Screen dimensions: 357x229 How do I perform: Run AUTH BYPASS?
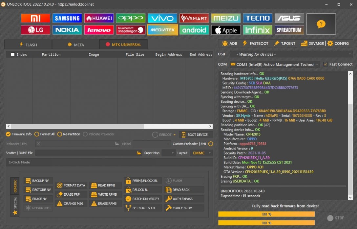click(184, 199)
